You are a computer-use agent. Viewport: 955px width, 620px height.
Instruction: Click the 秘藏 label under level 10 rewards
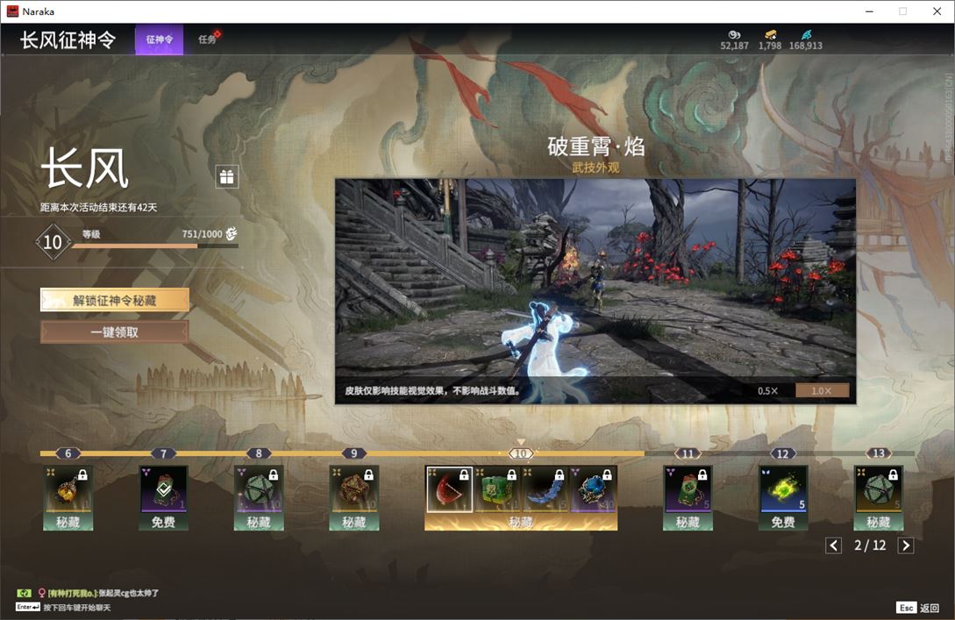[x=521, y=522]
